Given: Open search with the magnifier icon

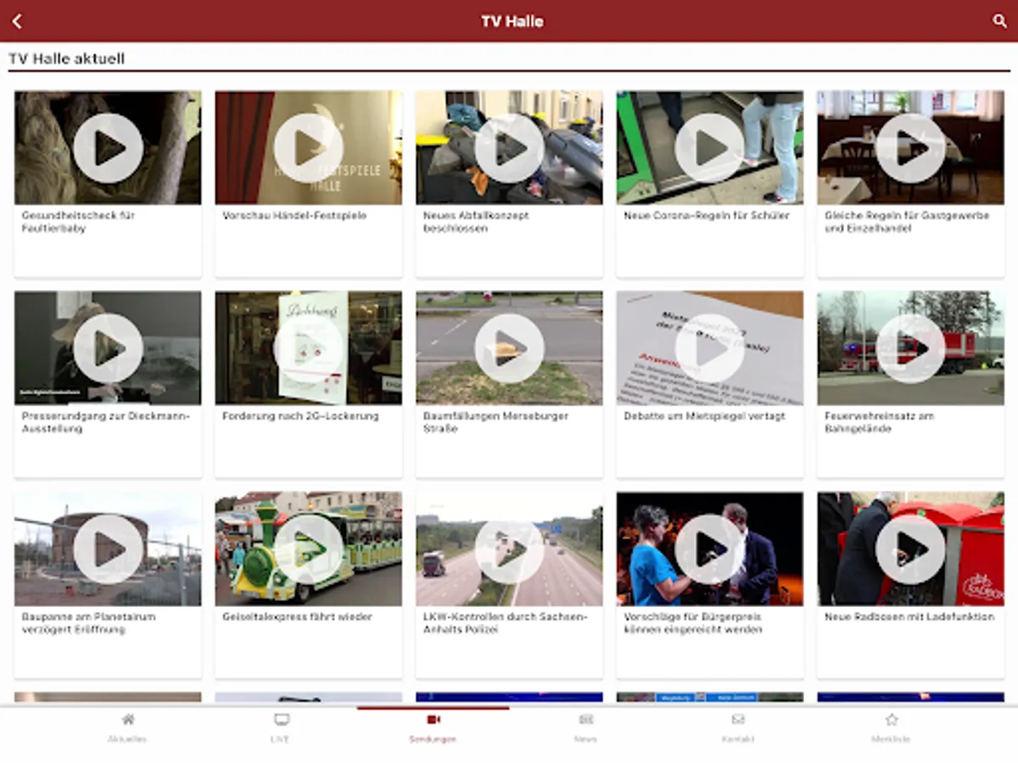Looking at the screenshot, I should pyautogui.click(x=999, y=21).
